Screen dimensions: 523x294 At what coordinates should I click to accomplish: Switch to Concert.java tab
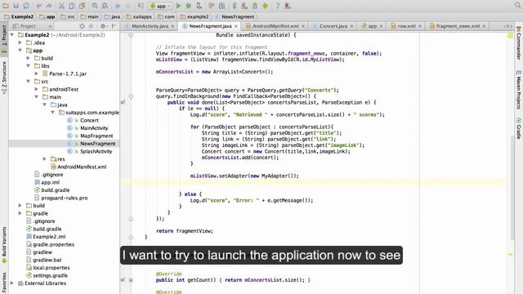click(333, 26)
